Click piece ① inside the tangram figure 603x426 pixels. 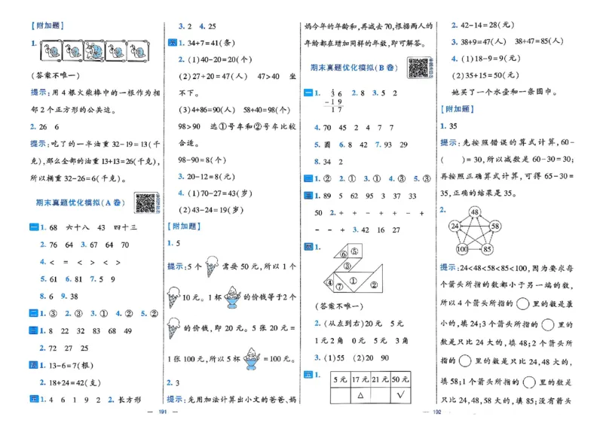(353, 281)
